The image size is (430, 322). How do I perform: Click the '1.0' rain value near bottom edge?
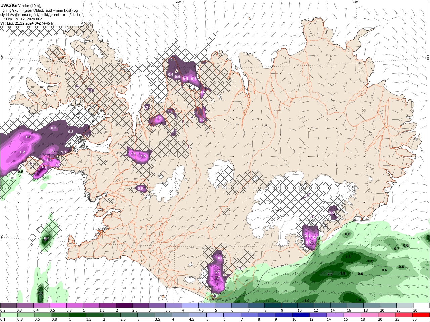[307, 301]
